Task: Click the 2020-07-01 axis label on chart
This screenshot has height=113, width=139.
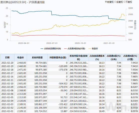Action: 52,43
